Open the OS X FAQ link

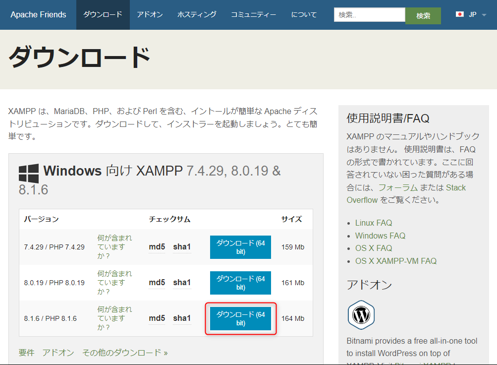(x=374, y=248)
